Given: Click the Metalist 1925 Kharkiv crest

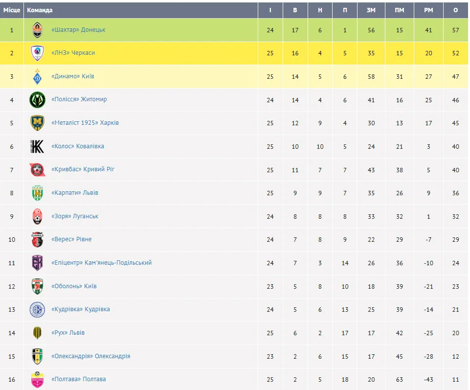Looking at the screenshot, I should pos(38,123).
